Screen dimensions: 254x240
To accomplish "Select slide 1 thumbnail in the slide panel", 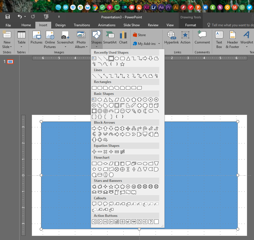I will 10,62.
